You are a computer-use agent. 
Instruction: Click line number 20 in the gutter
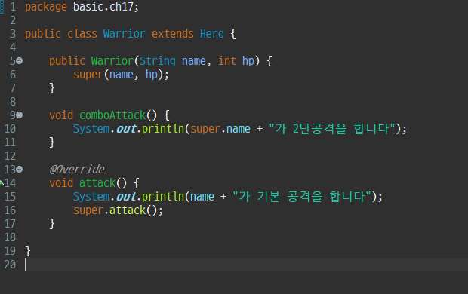tap(10, 265)
